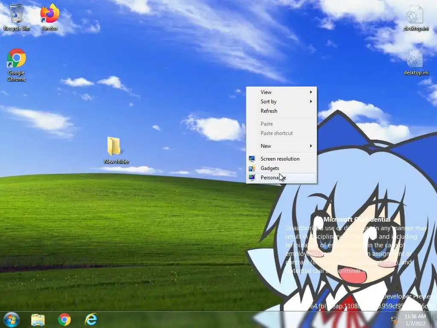Select the upper desktop.ini file icon
Viewport: 437px width, 328px height.
(x=416, y=17)
